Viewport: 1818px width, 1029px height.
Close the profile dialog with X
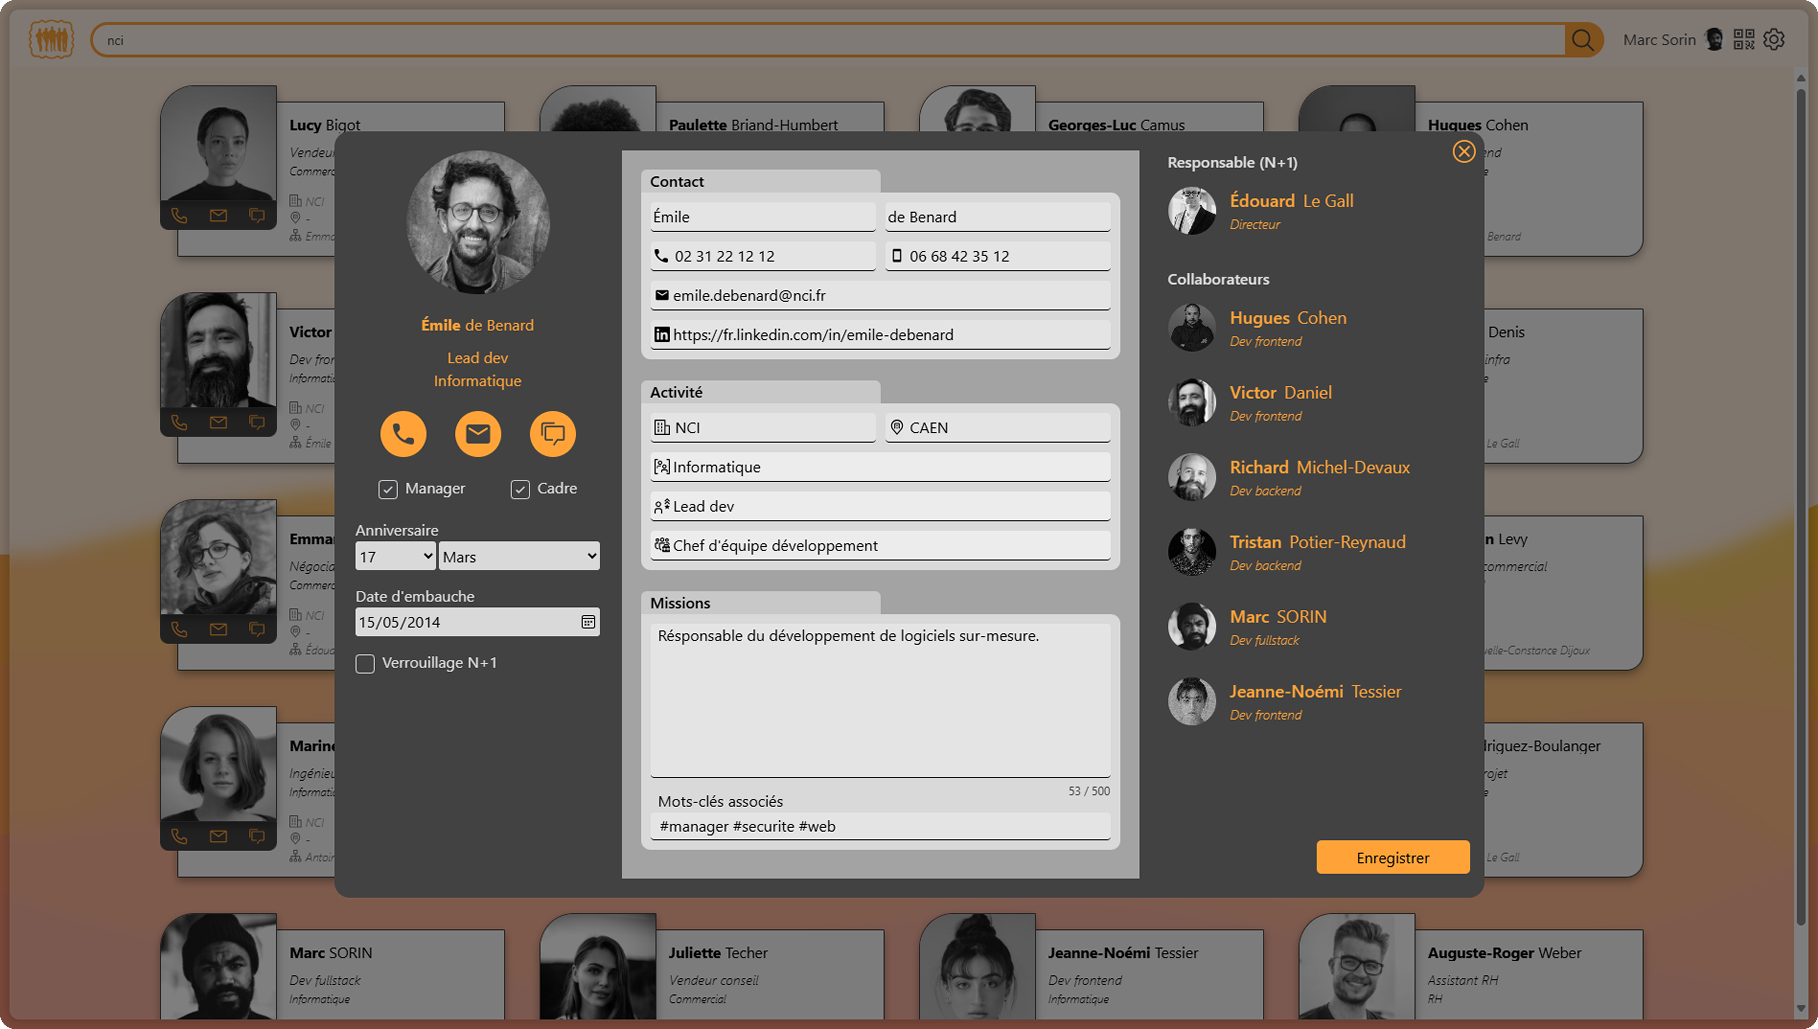click(1463, 151)
